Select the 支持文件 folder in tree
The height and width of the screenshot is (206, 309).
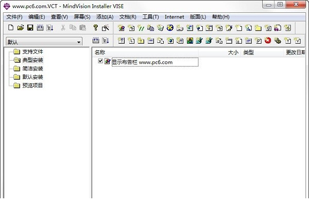(32, 52)
